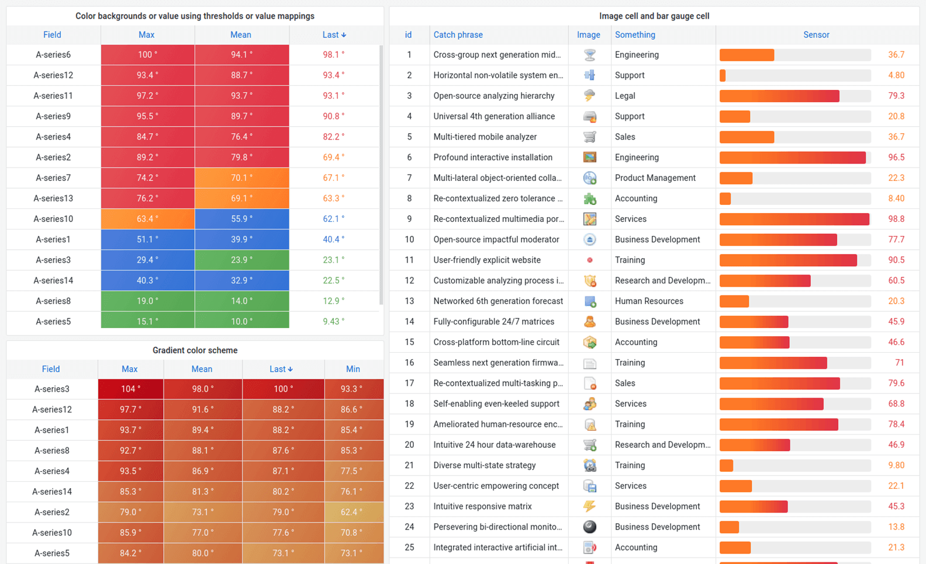Click the blue eject icon in row 10
The width and height of the screenshot is (926, 564).
click(x=589, y=239)
